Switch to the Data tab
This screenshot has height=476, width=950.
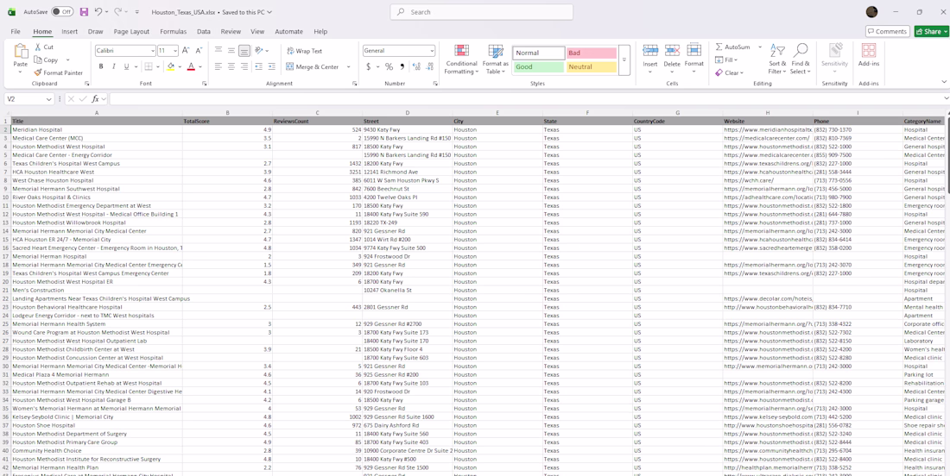204,31
